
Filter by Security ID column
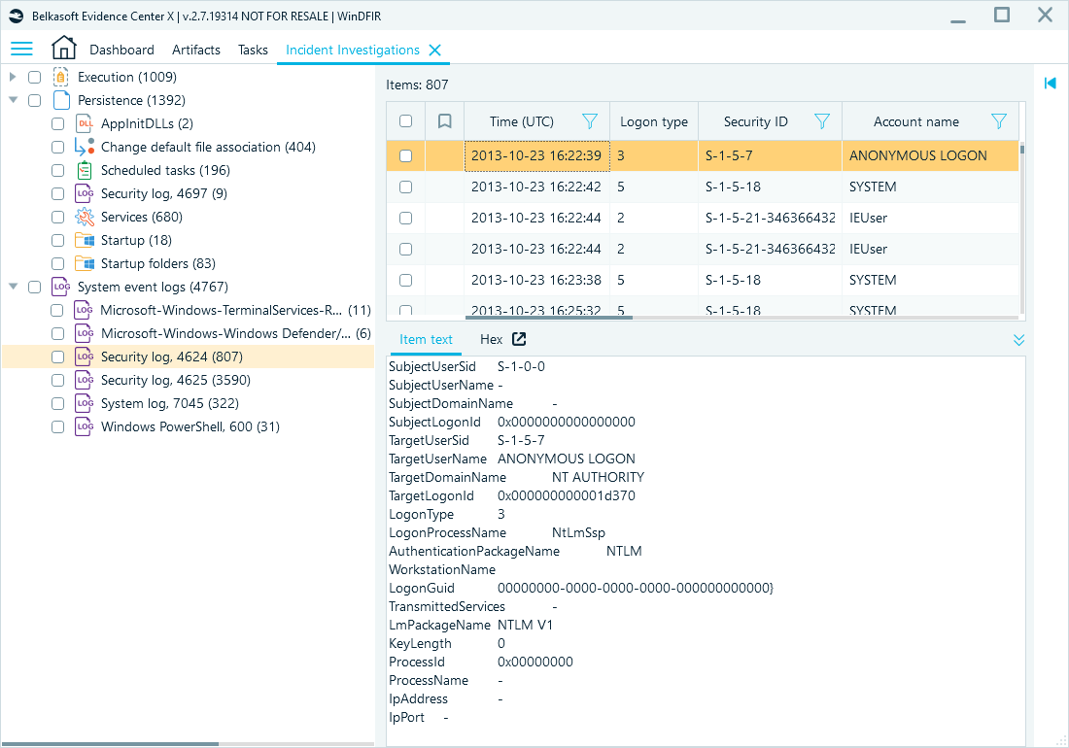pyautogui.click(x=822, y=121)
